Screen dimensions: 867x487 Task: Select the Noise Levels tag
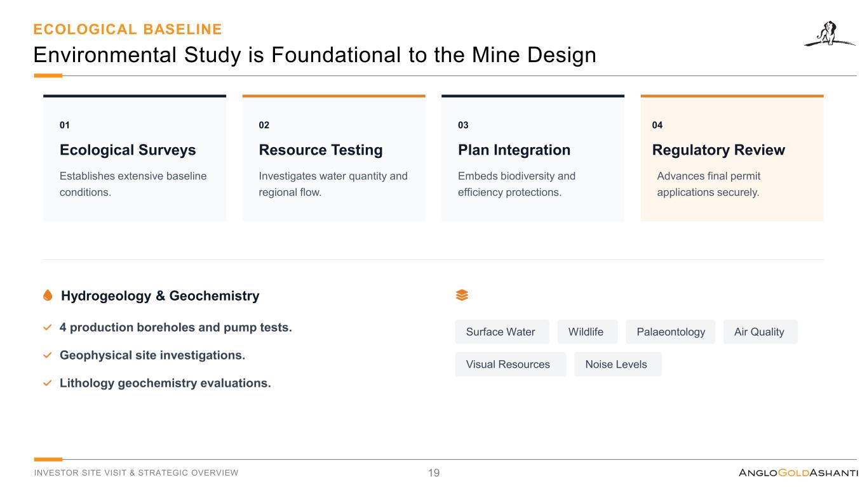pyautogui.click(x=617, y=364)
